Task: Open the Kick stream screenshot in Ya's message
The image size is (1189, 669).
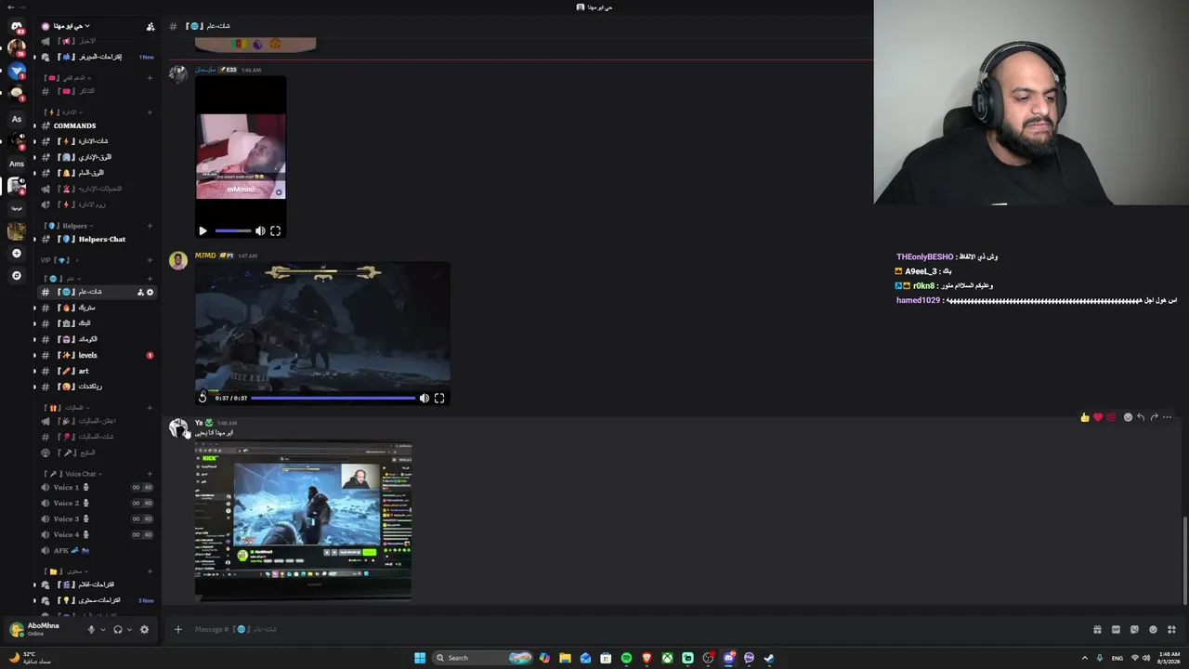Action: (304, 520)
